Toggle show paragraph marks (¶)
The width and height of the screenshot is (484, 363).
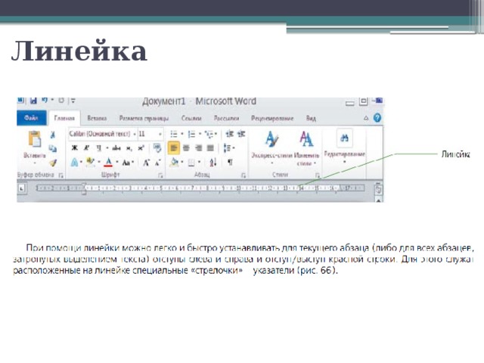(x=230, y=162)
